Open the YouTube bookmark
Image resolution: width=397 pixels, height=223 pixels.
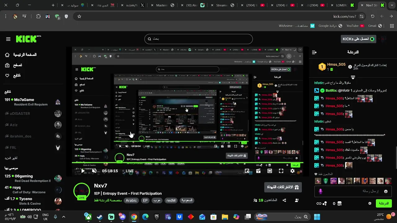[x=355, y=26]
